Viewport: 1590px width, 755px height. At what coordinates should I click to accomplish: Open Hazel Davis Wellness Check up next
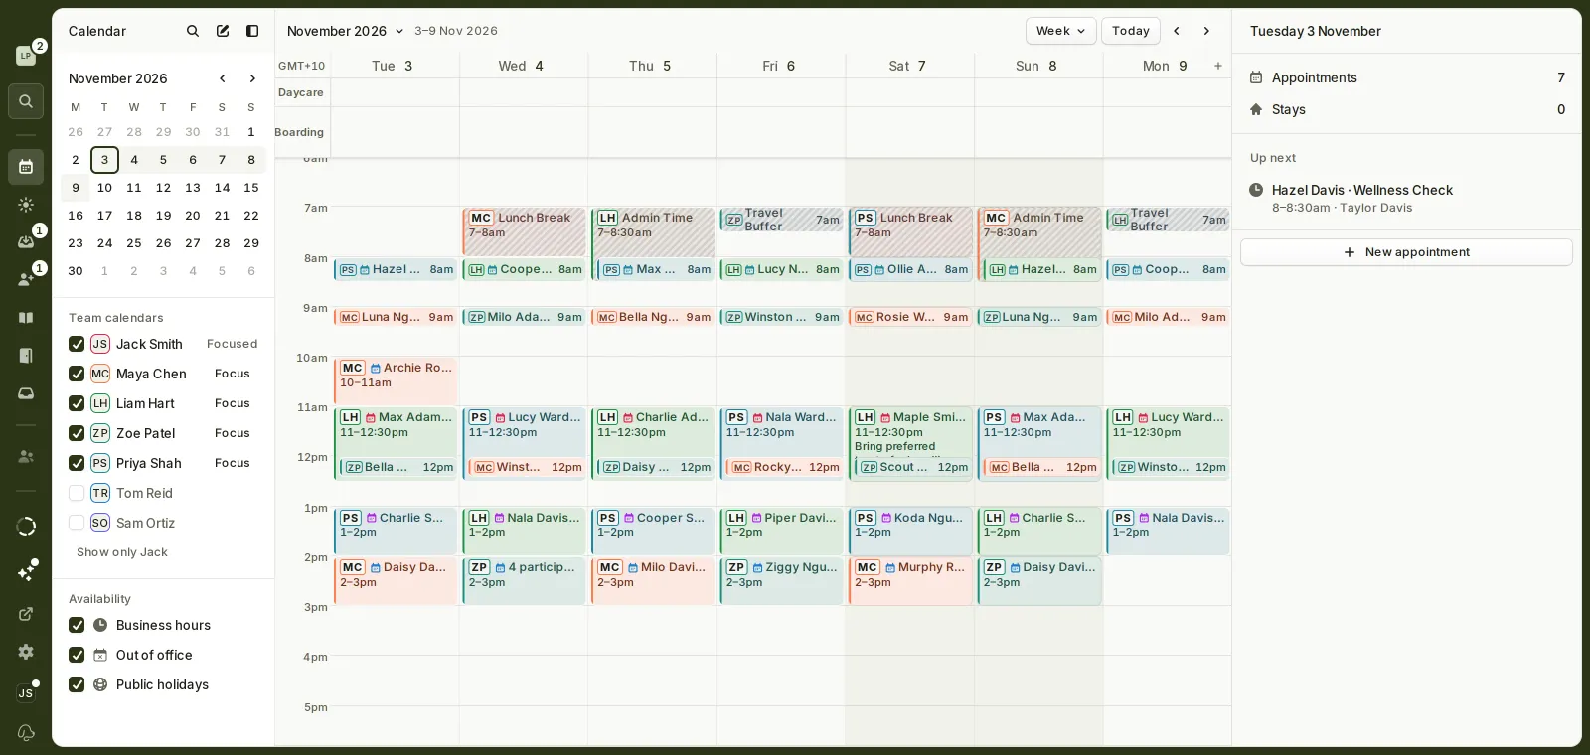[x=1407, y=198]
